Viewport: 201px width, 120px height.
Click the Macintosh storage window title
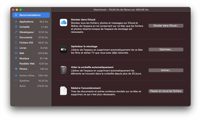tap(121, 10)
